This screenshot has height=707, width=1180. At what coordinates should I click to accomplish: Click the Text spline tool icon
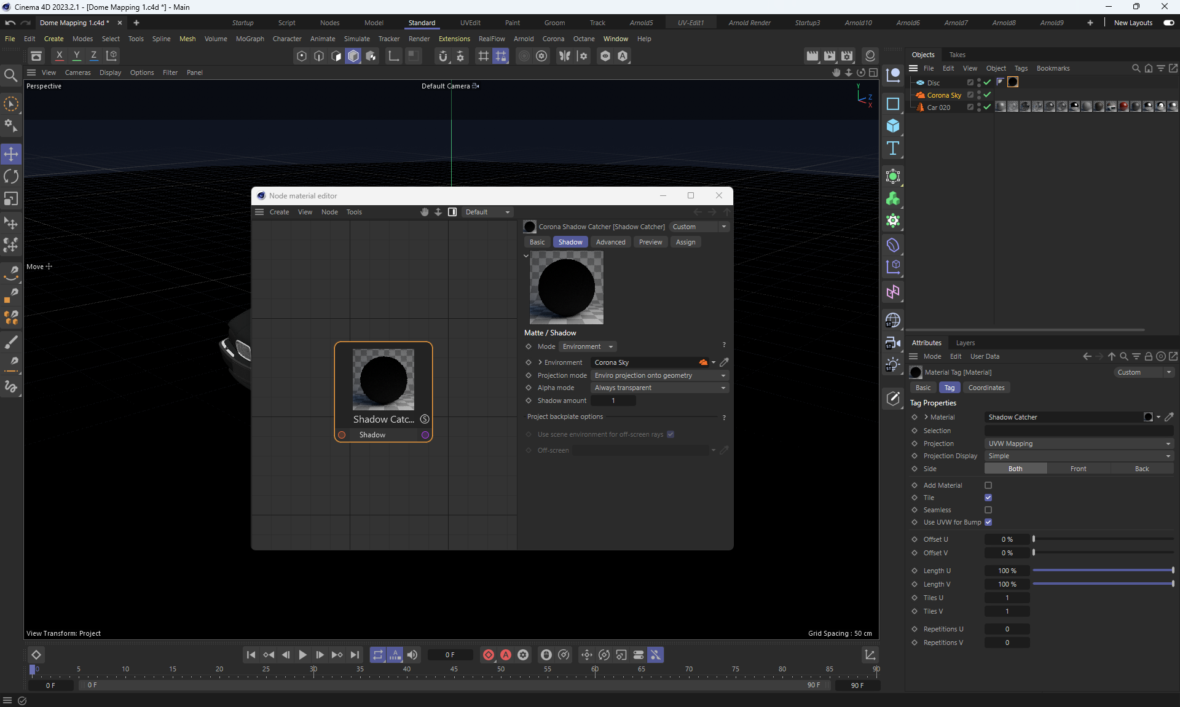point(893,148)
